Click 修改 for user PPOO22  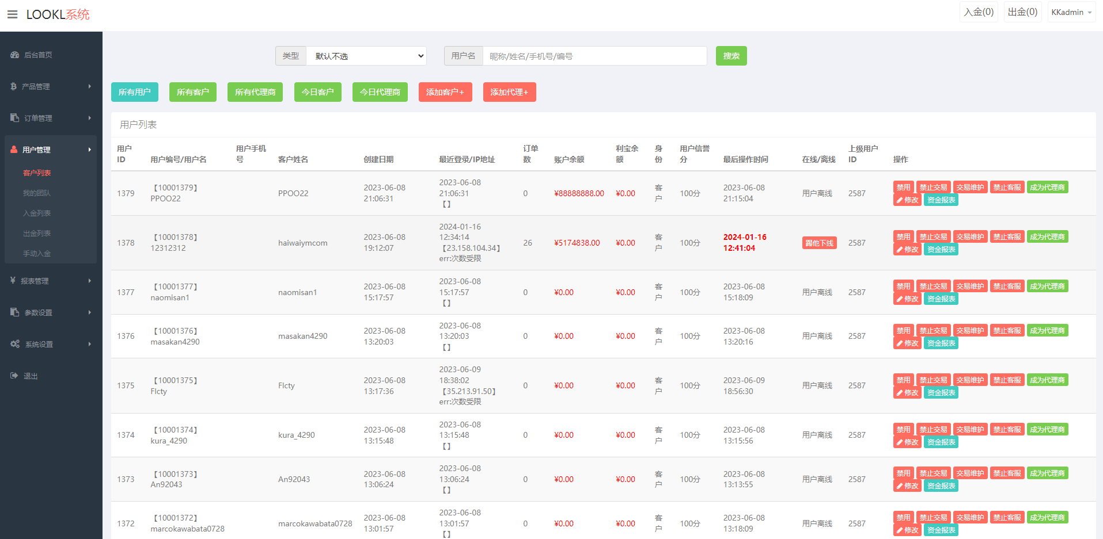[x=907, y=200]
